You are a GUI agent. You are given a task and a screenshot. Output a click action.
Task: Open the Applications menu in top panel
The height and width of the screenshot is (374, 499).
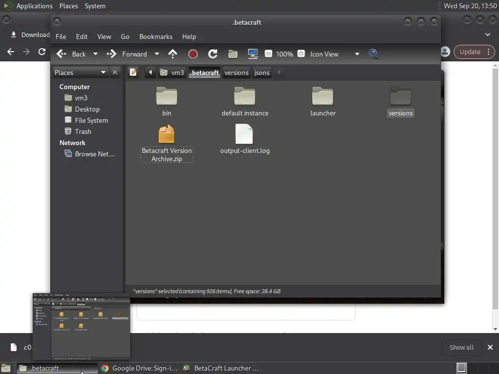tap(35, 6)
